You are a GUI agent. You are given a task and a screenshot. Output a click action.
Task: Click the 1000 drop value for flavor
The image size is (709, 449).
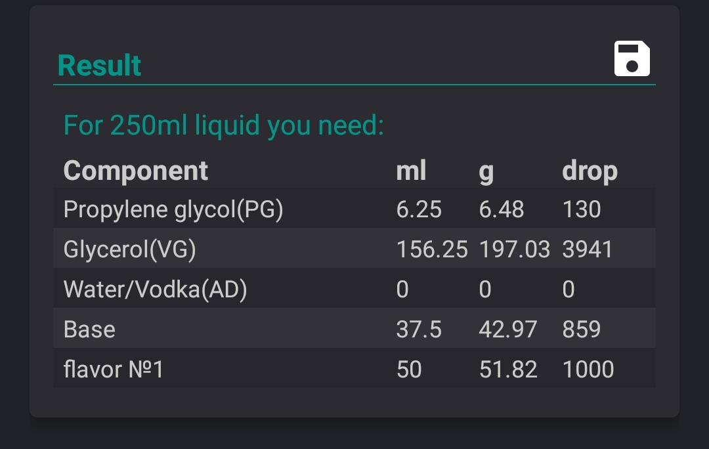click(x=588, y=370)
